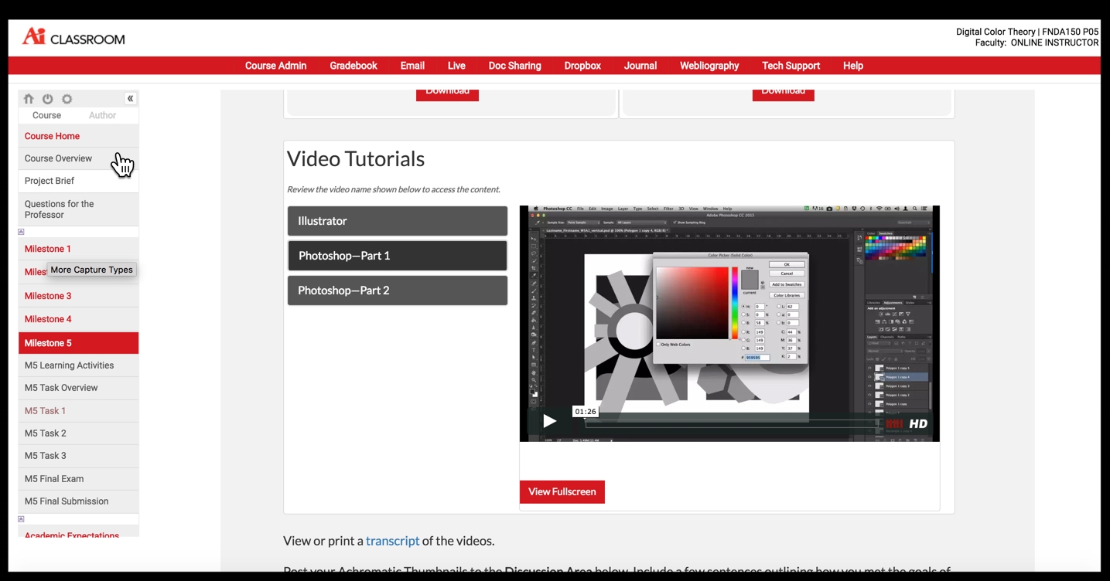
Task: Click the video thumbnail of Photoshop
Action: pos(729,324)
